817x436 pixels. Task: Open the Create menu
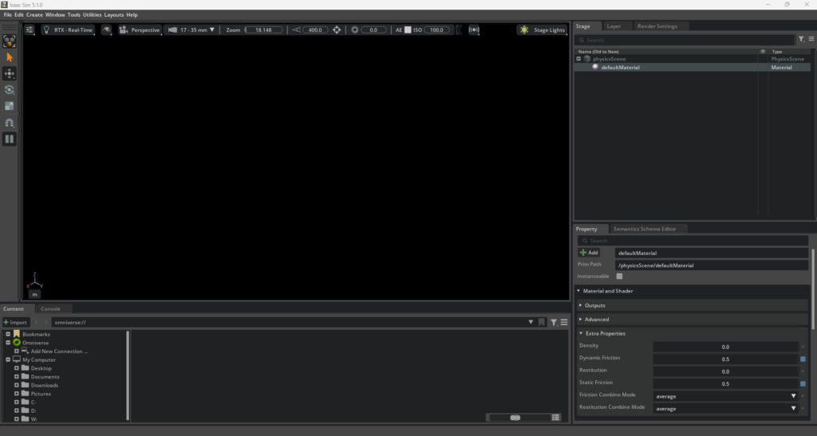(x=34, y=14)
